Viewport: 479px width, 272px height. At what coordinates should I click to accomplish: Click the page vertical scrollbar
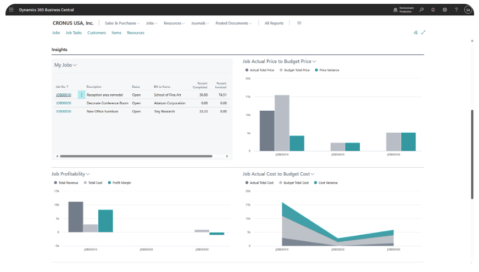pyautogui.click(x=472, y=154)
